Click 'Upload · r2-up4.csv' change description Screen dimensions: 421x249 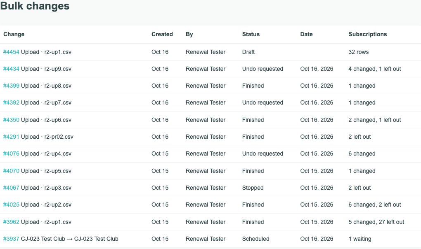tap(46, 154)
